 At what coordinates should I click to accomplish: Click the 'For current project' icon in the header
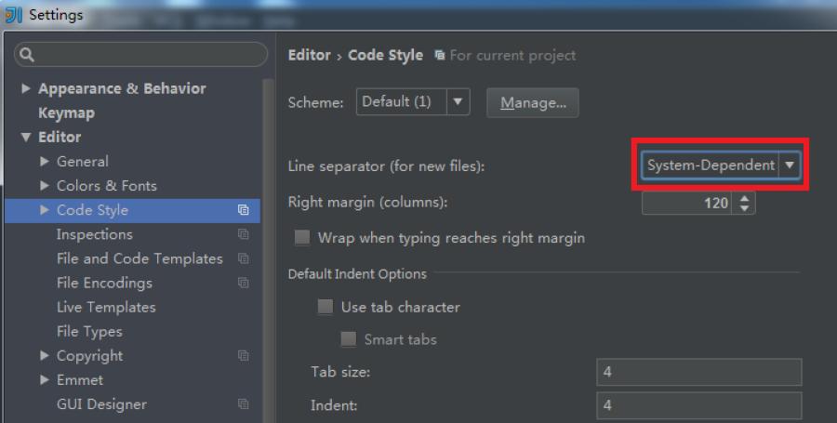(439, 55)
